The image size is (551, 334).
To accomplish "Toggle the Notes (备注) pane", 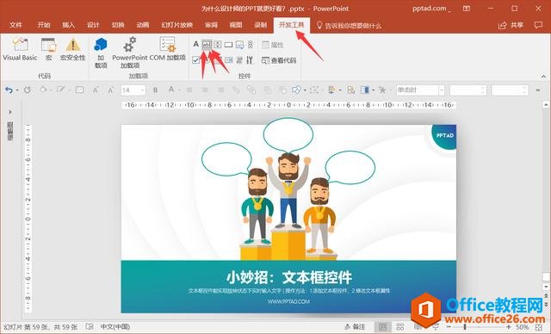I will click(x=356, y=327).
